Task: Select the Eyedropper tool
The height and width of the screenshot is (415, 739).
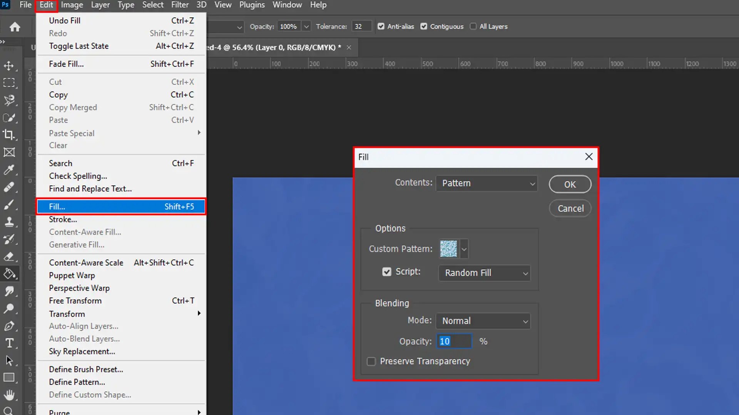Action: tap(9, 169)
